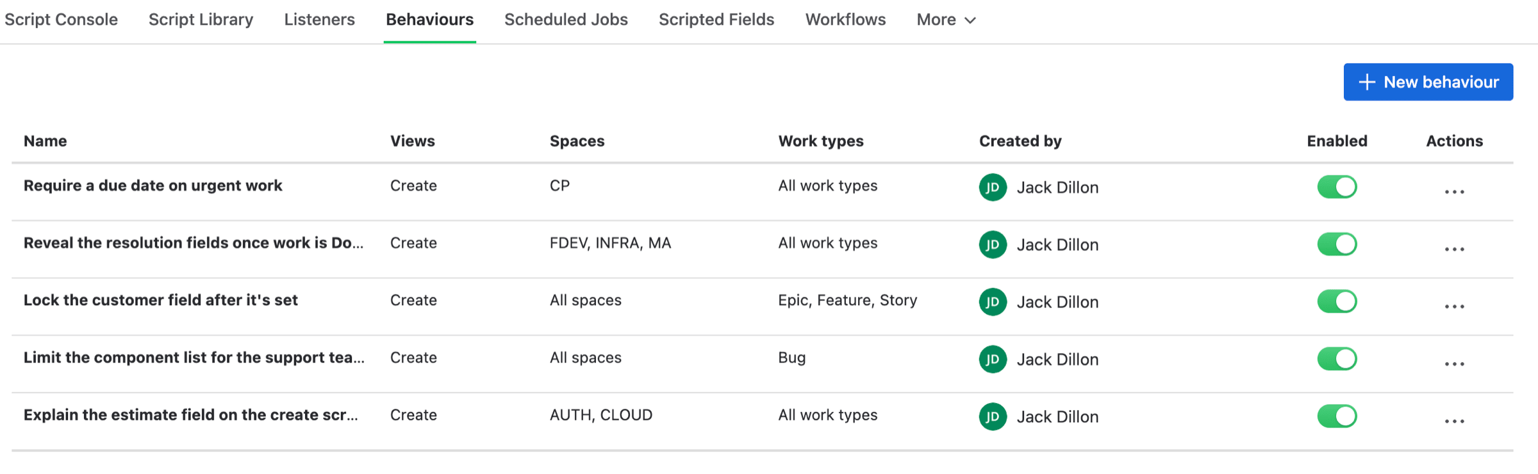Expand the More dropdown menu
Screen dimensions: 1538x474
[x=946, y=20]
